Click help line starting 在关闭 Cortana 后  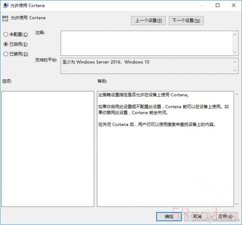pos(157,125)
